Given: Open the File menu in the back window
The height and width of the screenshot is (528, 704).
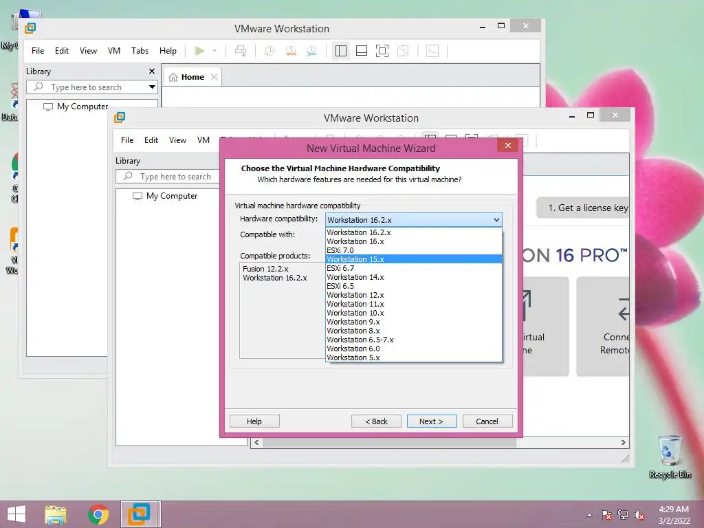Looking at the screenshot, I should pyautogui.click(x=38, y=51).
